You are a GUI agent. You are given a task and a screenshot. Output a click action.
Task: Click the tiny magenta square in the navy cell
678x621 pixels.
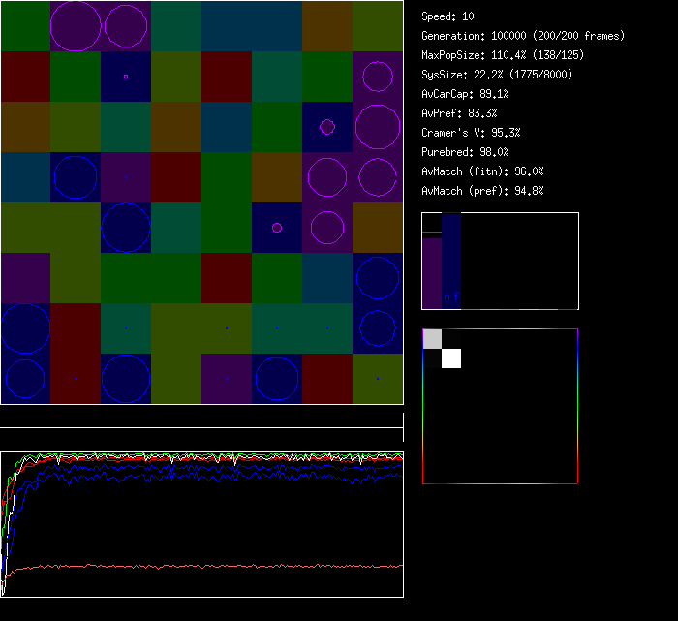point(126,76)
